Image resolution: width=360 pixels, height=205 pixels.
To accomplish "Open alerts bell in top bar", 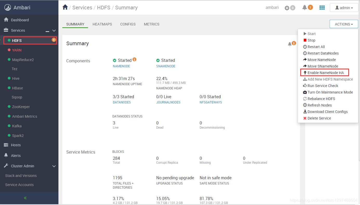I will [305, 8].
